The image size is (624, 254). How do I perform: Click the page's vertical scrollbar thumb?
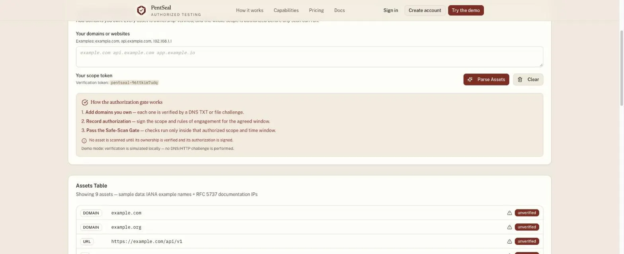click(x=622, y=68)
